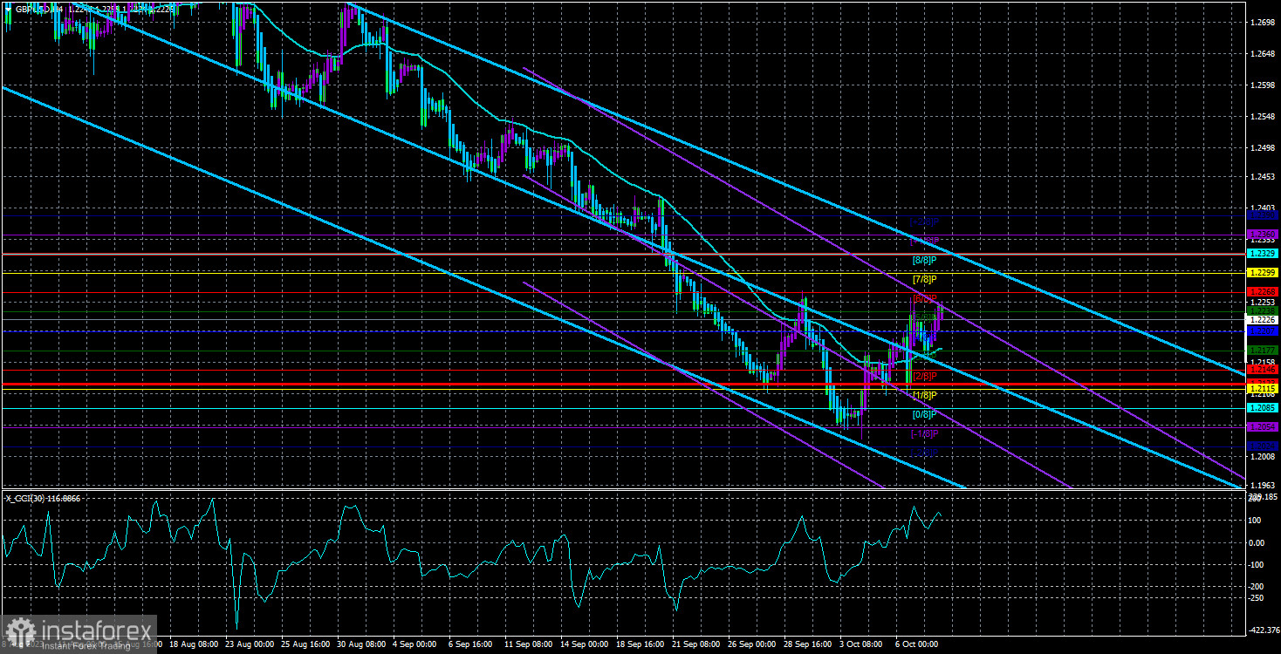
Task: Click the 1.2598 price axis value
Action: (x=1263, y=85)
